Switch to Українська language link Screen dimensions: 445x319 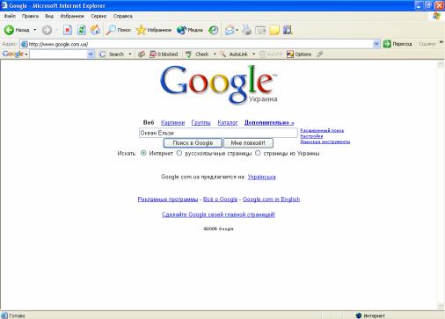click(x=261, y=177)
